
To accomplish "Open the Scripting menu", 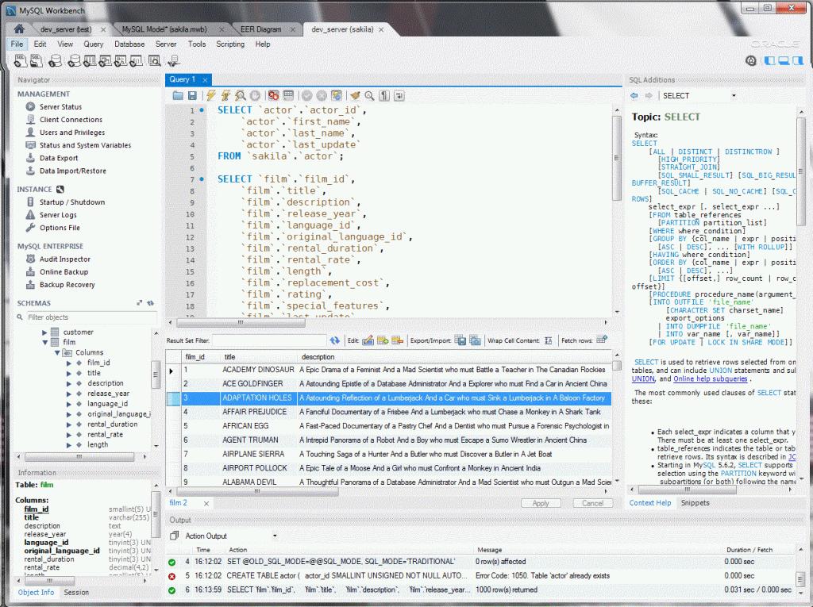I will [230, 44].
